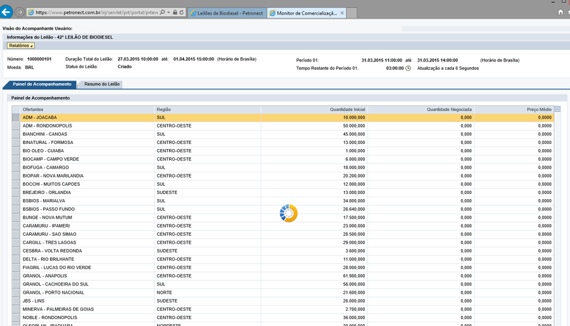The width and height of the screenshot is (570, 326).
Task: Switch to Leilões de Biodiesel browser tab
Action: tap(227, 13)
